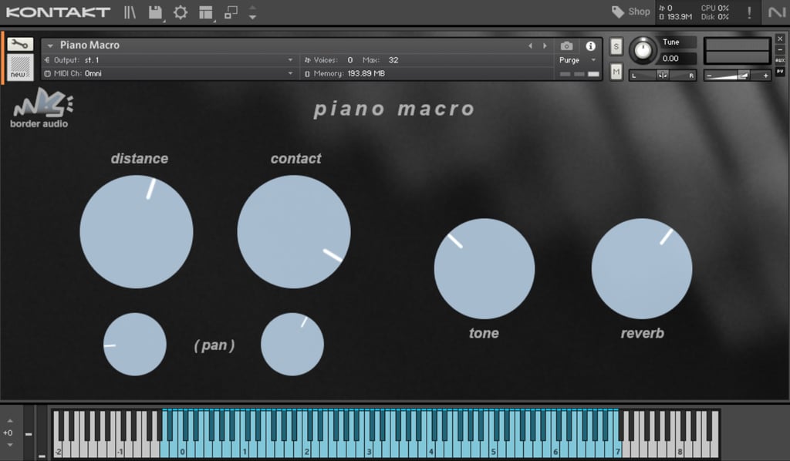Screen dimensions: 790x461
Task: Click the tone knob
Action: click(x=484, y=268)
